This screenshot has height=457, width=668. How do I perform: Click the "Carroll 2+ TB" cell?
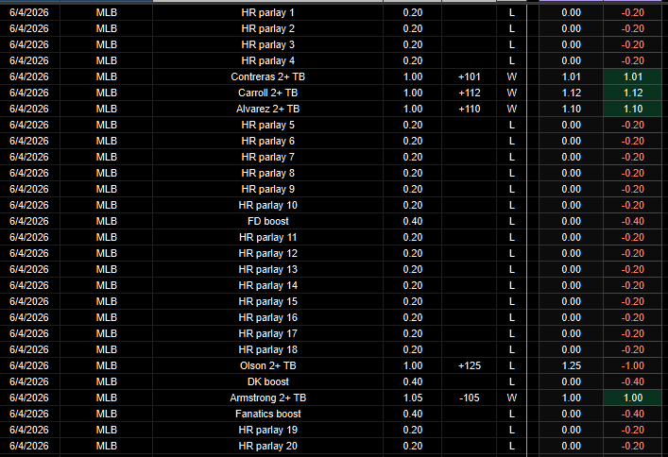click(267, 93)
